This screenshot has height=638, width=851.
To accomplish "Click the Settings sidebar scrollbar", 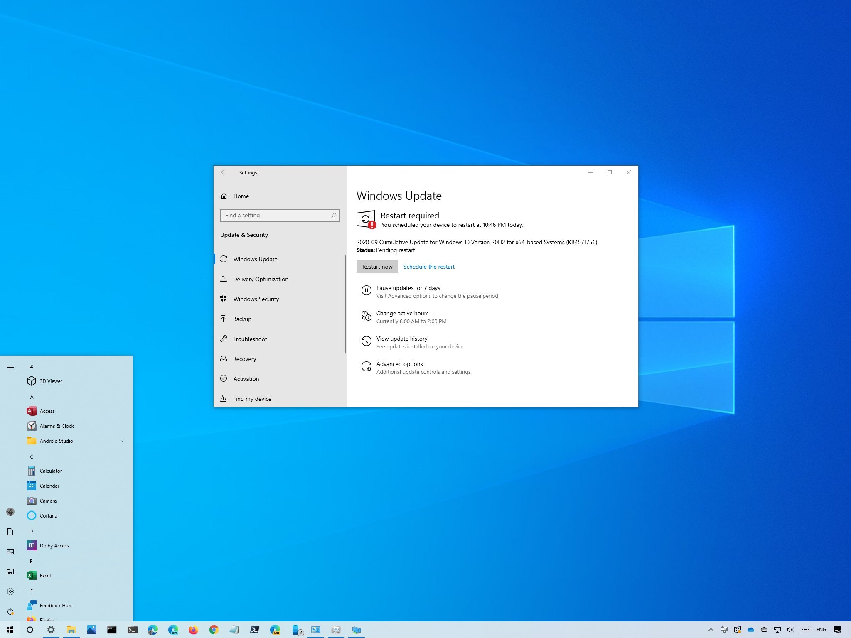I will click(x=345, y=304).
